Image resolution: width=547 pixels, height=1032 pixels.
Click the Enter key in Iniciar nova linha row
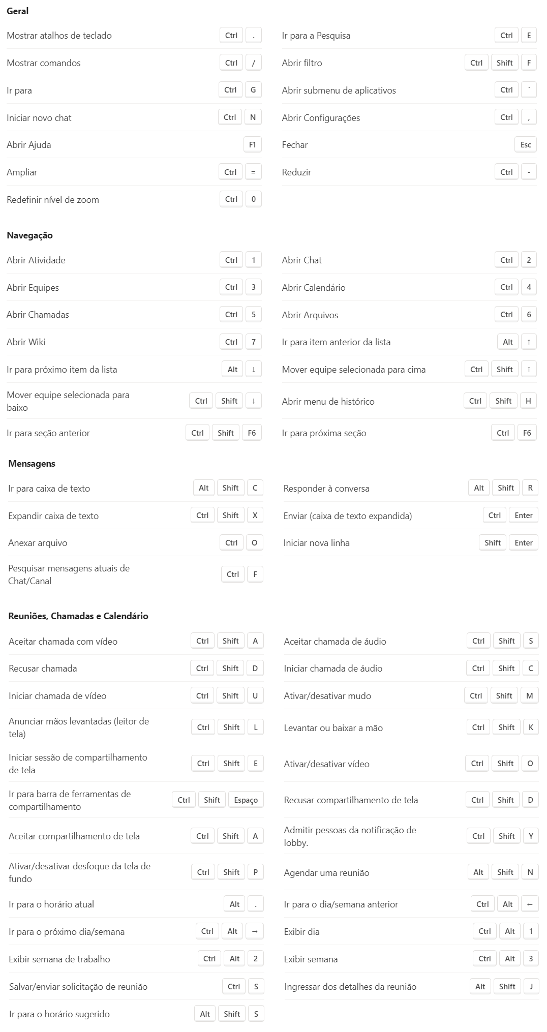(523, 543)
